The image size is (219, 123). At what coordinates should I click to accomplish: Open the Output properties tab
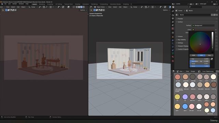(x=173, y=18)
